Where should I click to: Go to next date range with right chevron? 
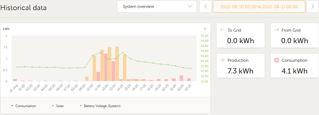312,7
